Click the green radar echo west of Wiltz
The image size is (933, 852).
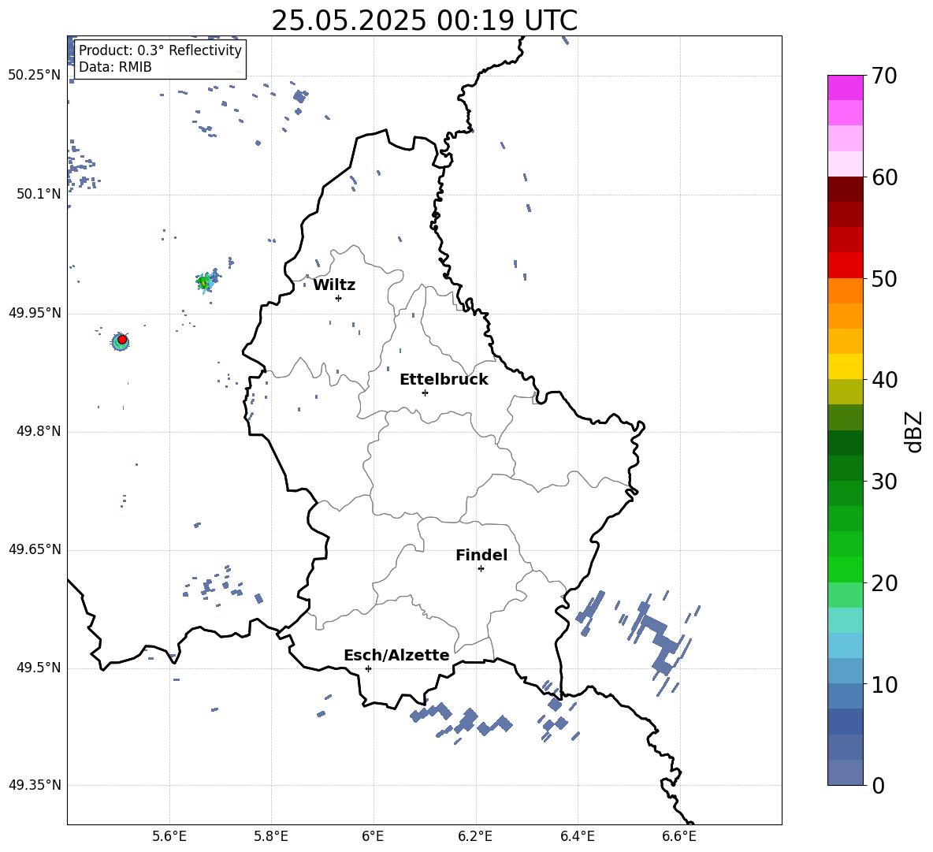point(204,283)
